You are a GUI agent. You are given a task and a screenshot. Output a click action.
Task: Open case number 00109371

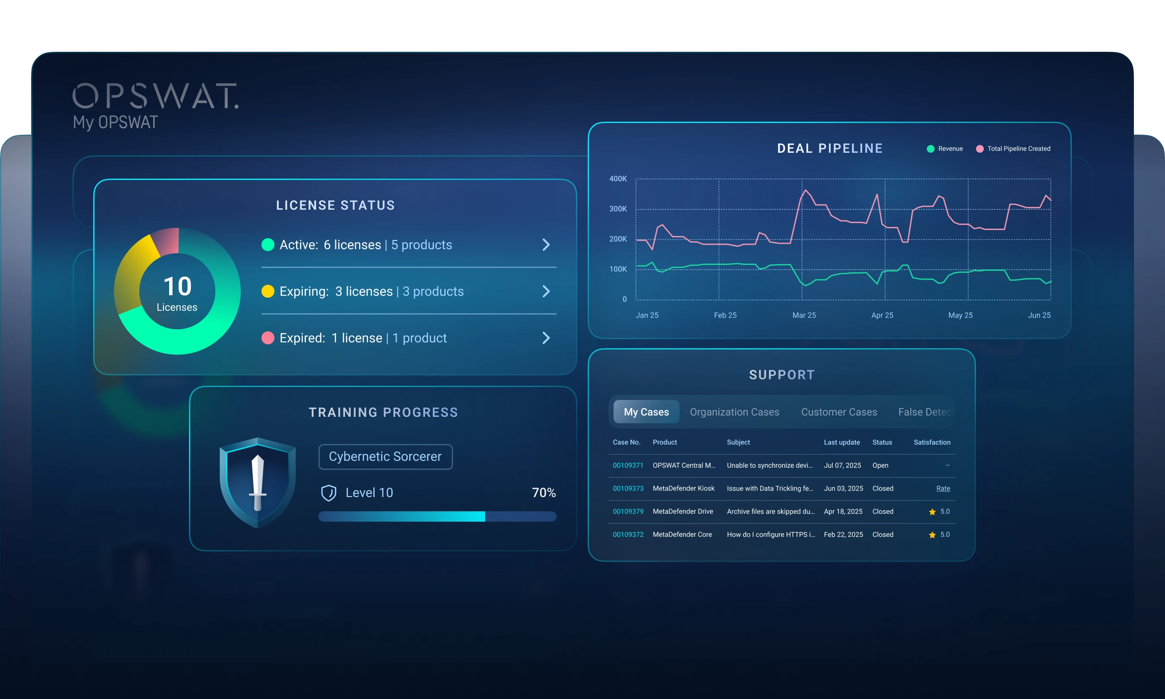tap(628, 466)
